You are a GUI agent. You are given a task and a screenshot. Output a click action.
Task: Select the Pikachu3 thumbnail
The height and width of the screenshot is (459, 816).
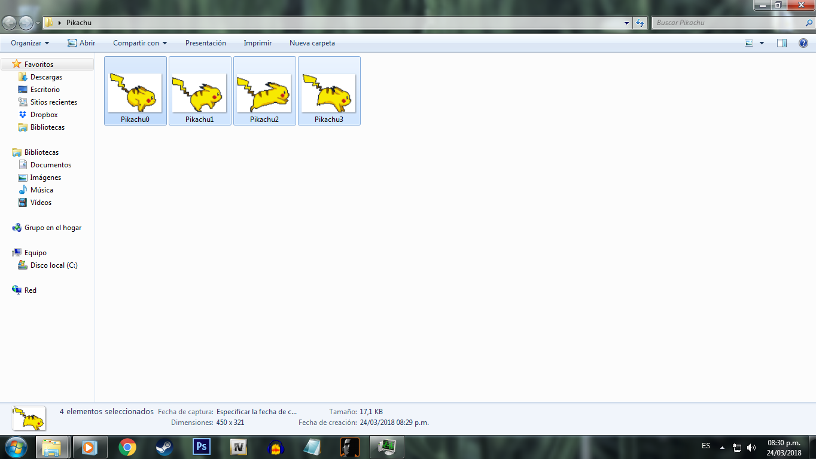[329, 93]
